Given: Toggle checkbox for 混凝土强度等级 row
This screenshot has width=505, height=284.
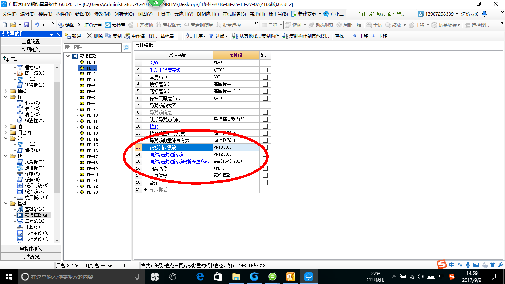Looking at the screenshot, I should [x=265, y=70].
